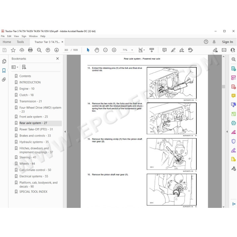The image size is (237, 237).
Task: Jump to SPECIAL TOOL INDEX bookmark
Action: (x=33, y=192)
